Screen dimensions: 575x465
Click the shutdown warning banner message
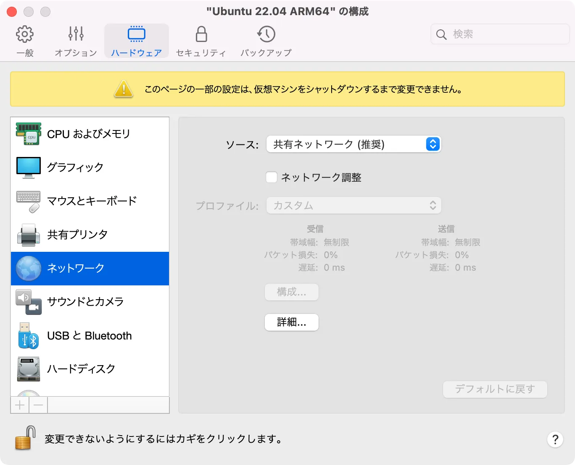303,89
